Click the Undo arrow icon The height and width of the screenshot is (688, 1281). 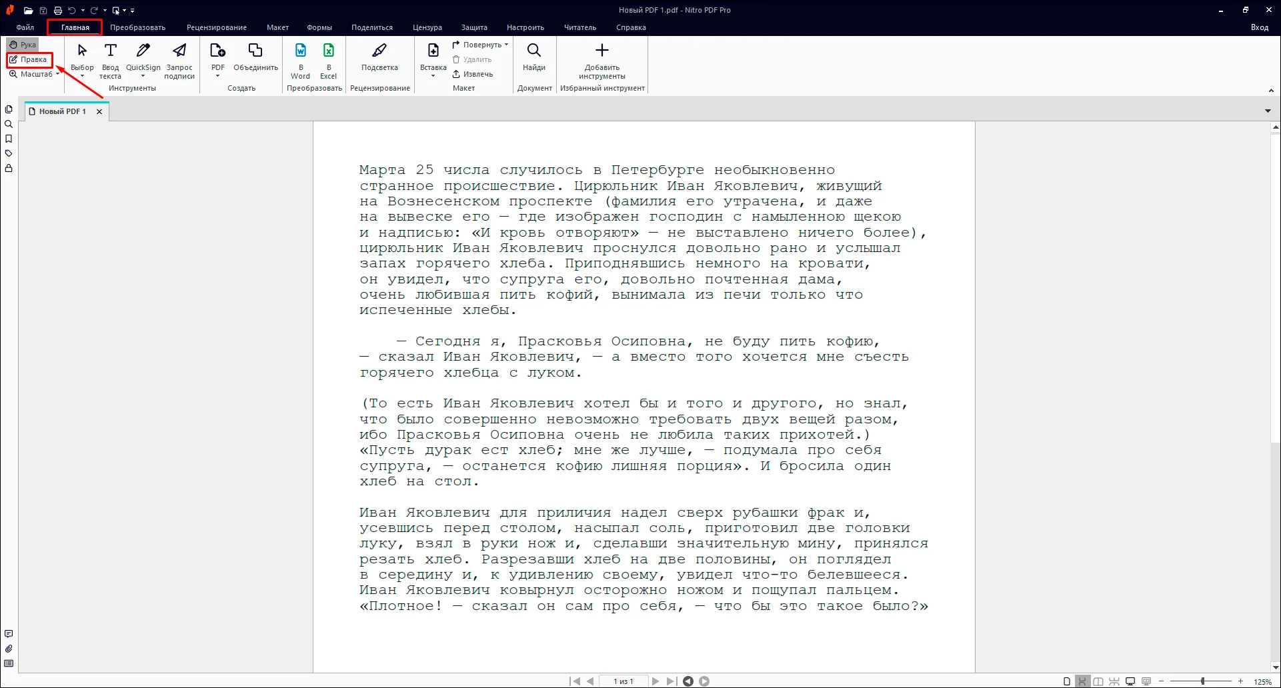(72, 11)
